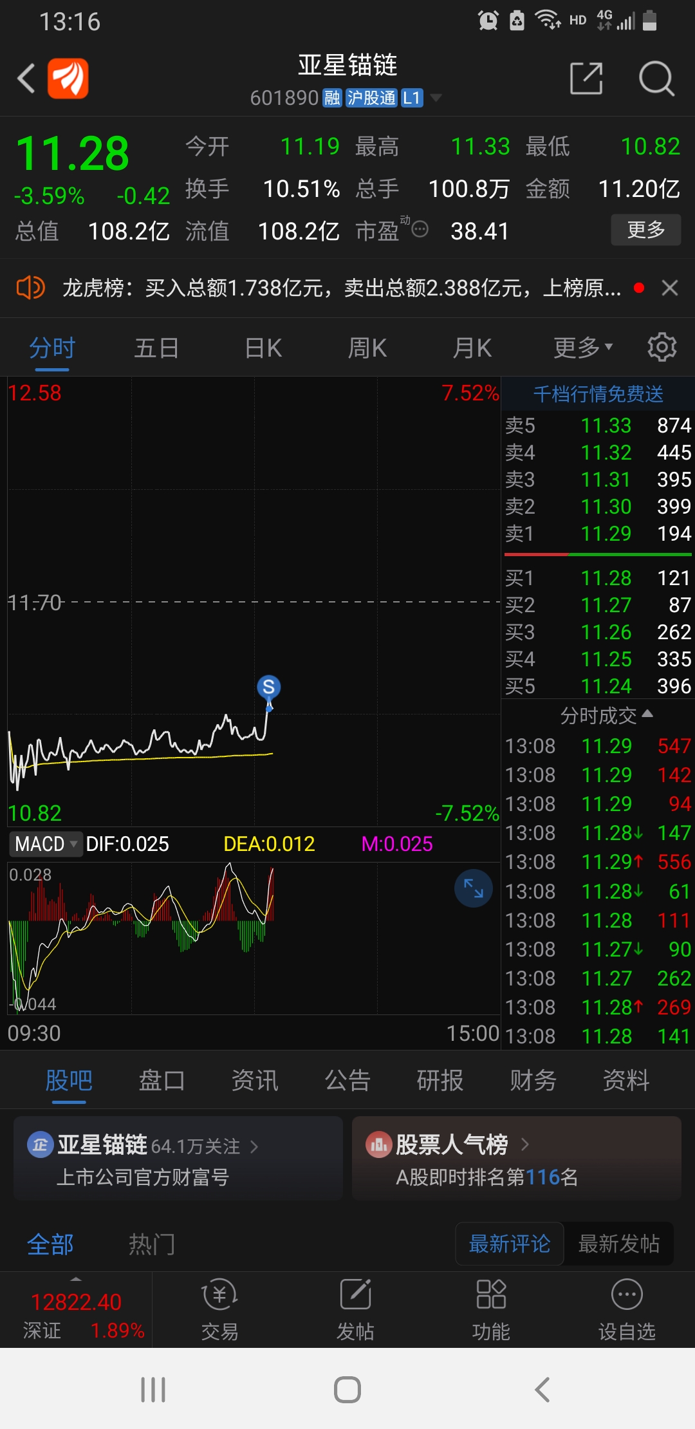Switch to the 财务 tab
This screenshot has width=695, height=1429.
pos(533,1080)
